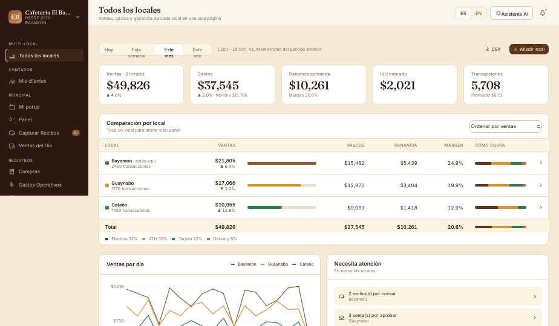559x326 pixels.
Task: Click the Mis clientes sidebar icon
Action: click(11, 81)
